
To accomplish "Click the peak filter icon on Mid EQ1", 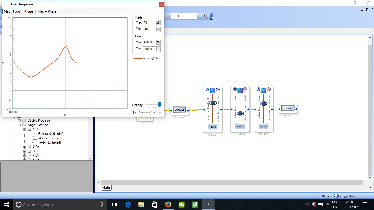I will click(x=213, y=90).
